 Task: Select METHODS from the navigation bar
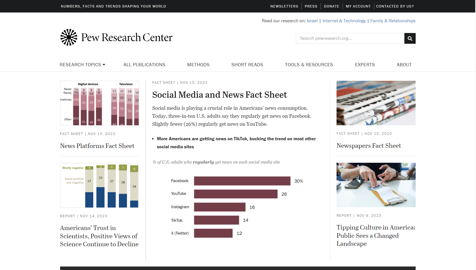[198, 64]
